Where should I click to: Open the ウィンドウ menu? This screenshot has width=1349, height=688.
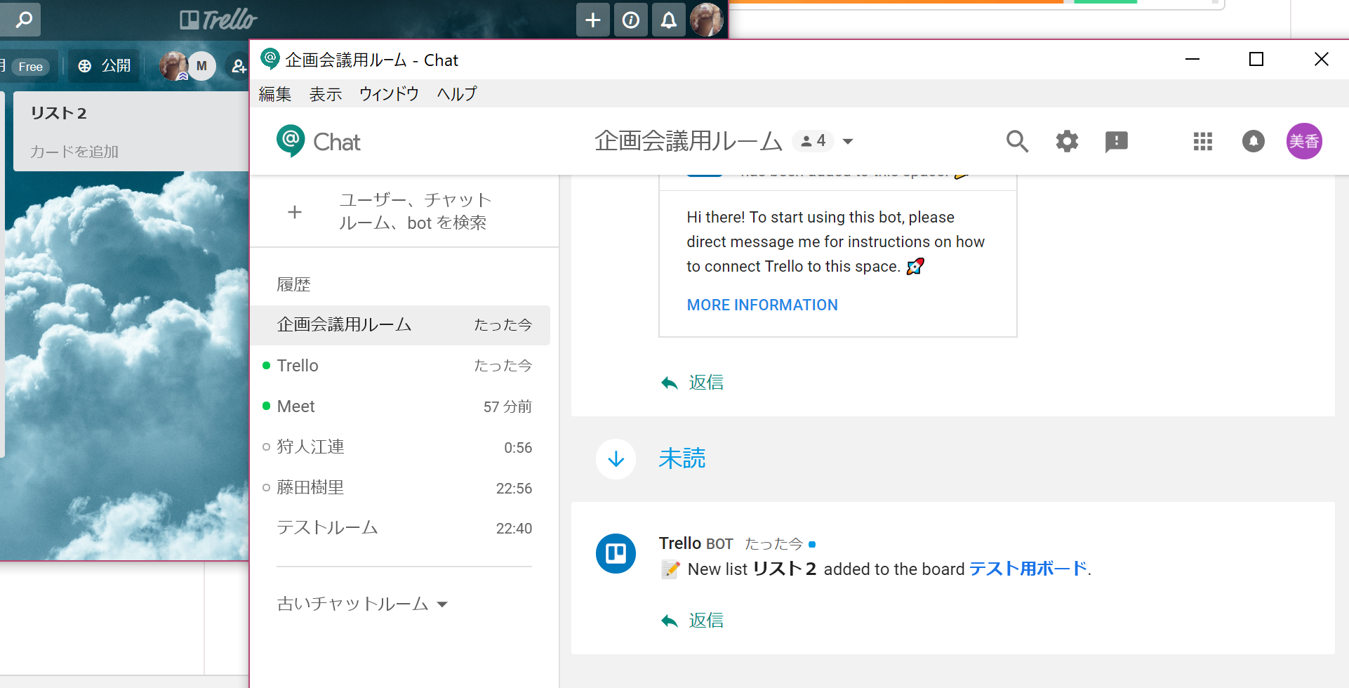[389, 94]
